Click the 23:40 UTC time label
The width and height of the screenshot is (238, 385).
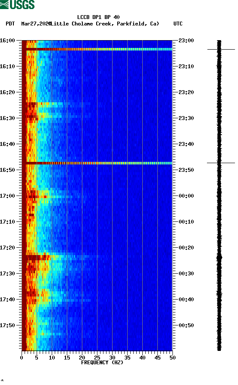(x=186, y=144)
